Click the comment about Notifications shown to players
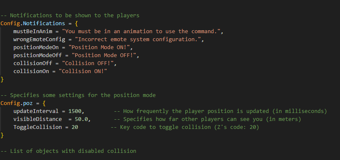Image resolution: width=340 pixels, height=160 pixels. click(70, 16)
